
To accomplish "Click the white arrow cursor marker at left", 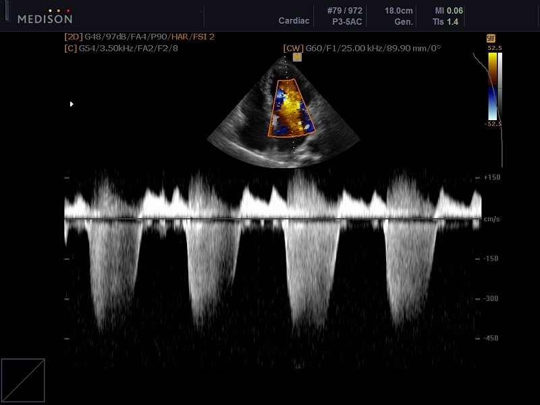I will [x=72, y=104].
